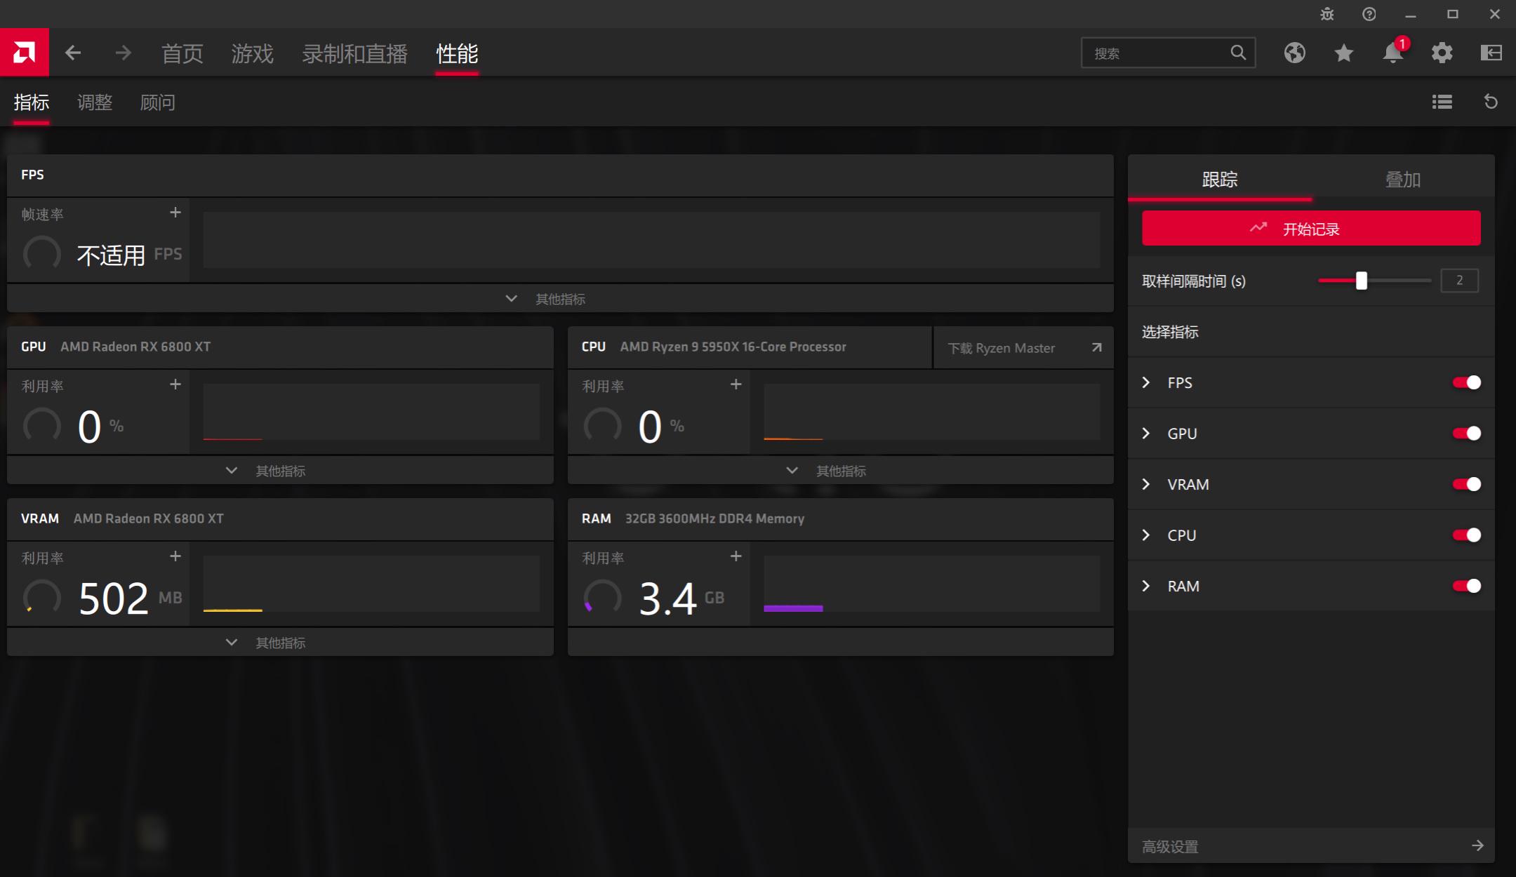Open the metric list view icon
The image size is (1516, 877).
coord(1442,102)
